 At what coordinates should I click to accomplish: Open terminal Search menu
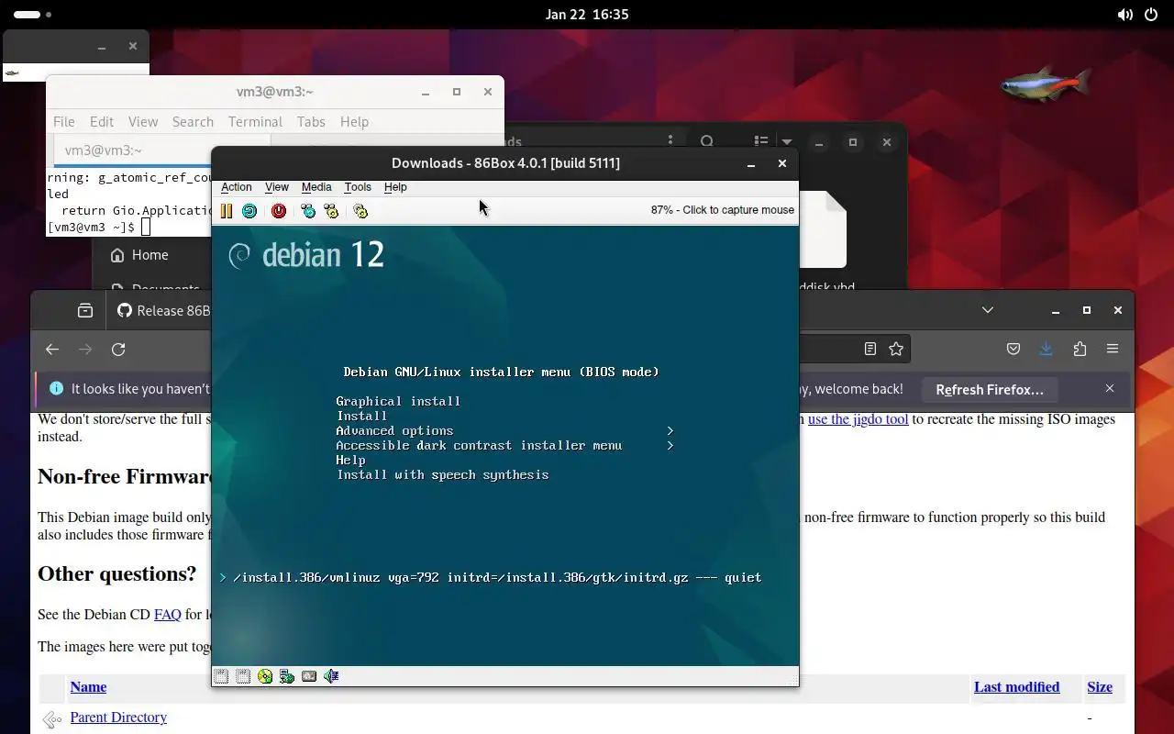(x=193, y=121)
